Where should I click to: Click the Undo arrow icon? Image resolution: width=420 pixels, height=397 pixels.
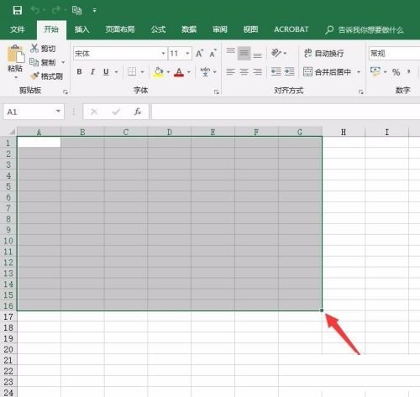(x=35, y=10)
